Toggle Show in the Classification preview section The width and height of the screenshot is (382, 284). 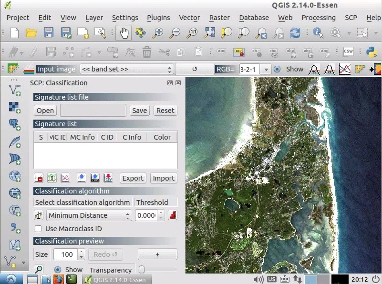click(x=57, y=269)
